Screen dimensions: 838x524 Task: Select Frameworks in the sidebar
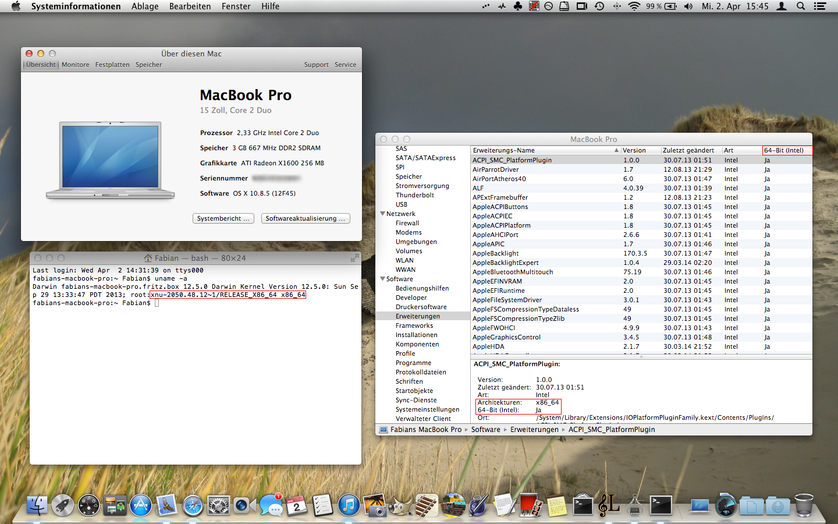414,325
